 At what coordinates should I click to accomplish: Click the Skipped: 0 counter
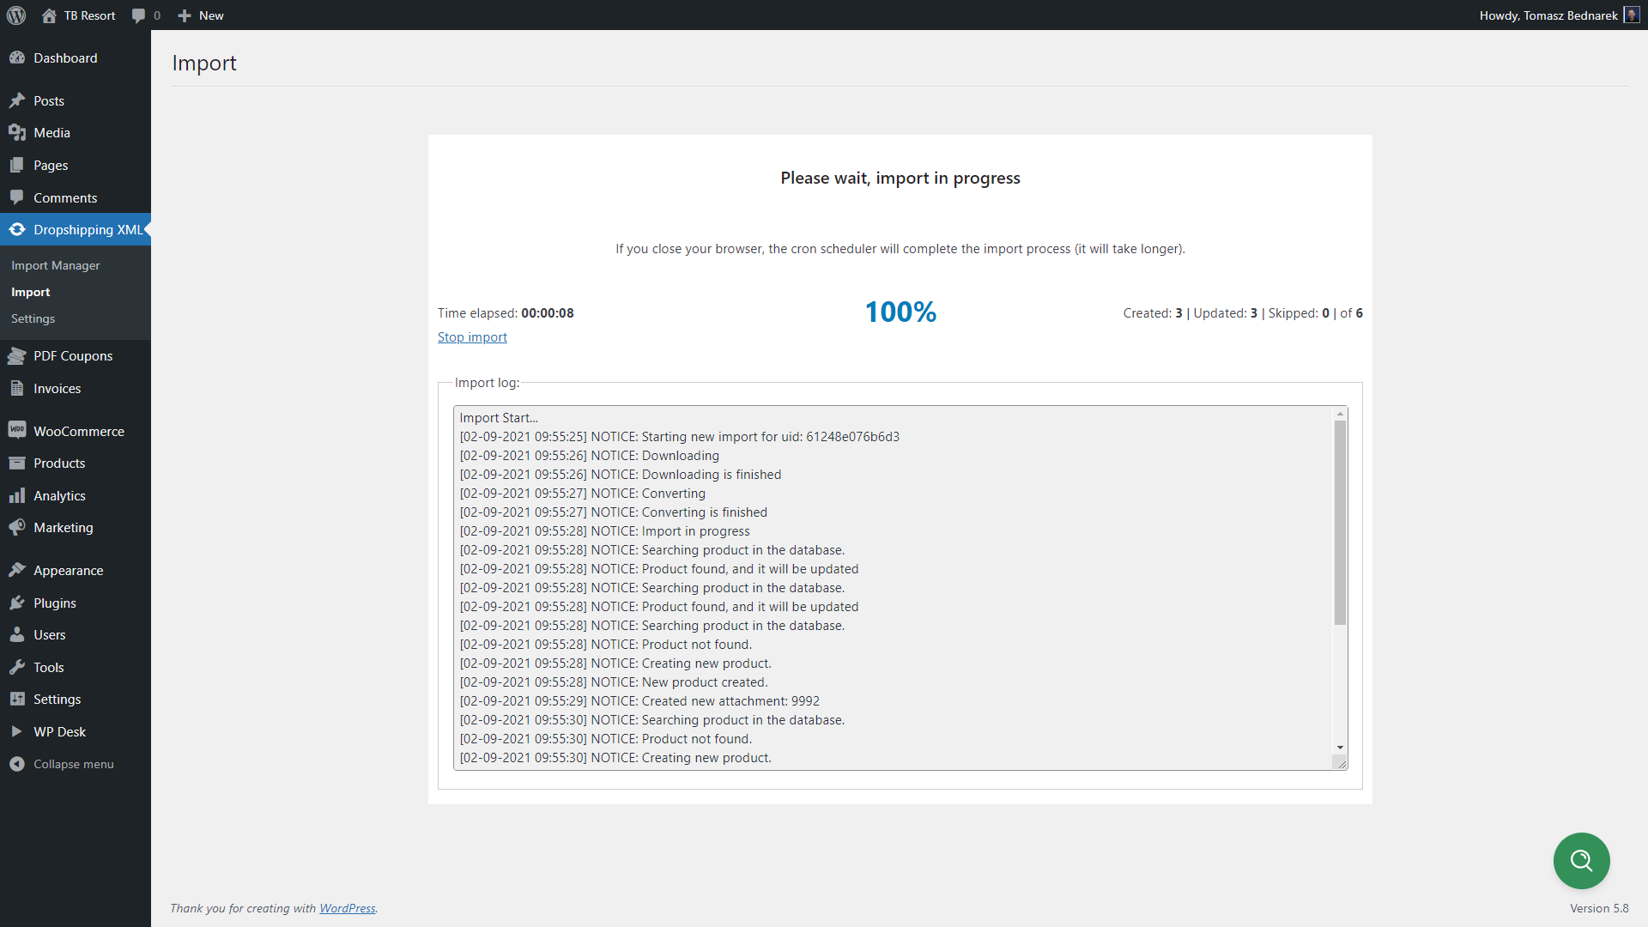pyautogui.click(x=1299, y=313)
